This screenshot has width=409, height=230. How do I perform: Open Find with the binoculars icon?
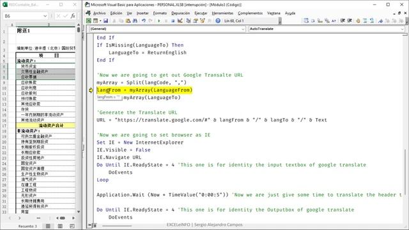pos(135,20)
